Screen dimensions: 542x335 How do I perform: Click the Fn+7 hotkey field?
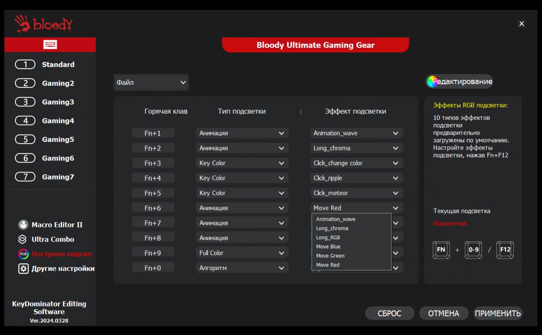click(x=153, y=223)
